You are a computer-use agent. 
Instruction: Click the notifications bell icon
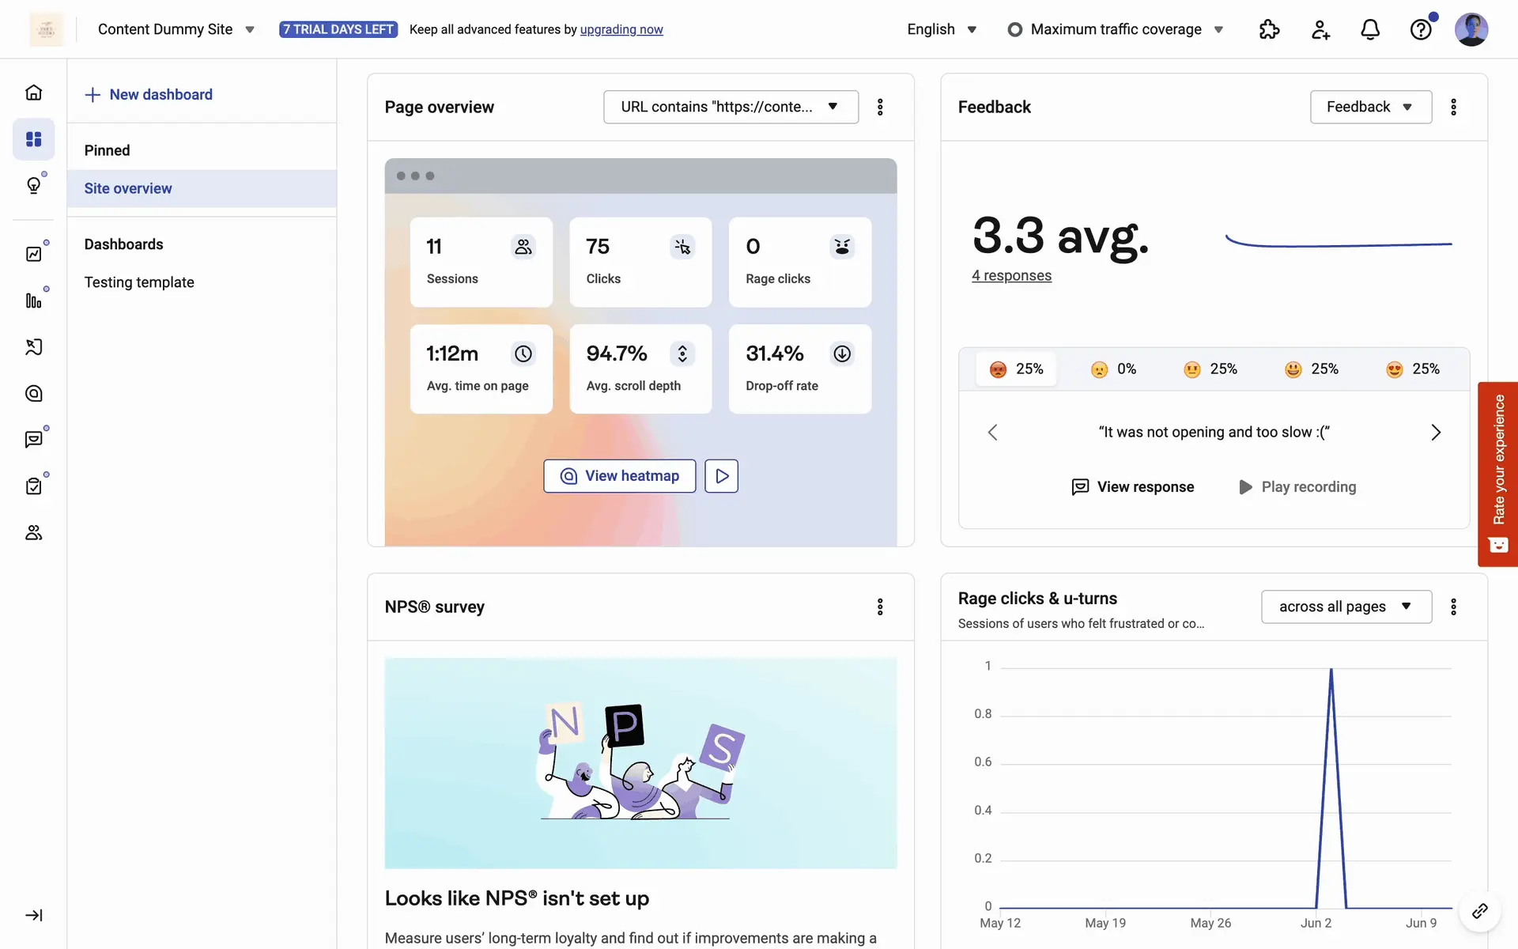point(1370,29)
